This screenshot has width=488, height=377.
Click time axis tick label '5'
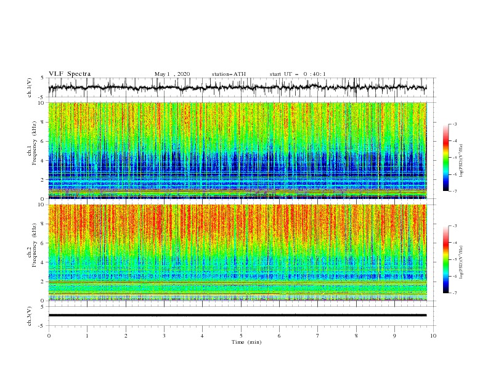coord(241,336)
